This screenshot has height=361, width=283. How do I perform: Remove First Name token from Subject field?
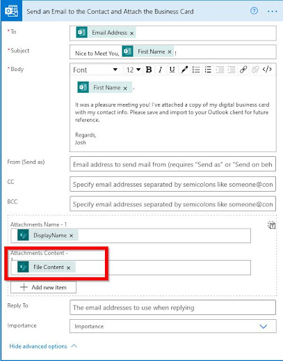[170, 52]
